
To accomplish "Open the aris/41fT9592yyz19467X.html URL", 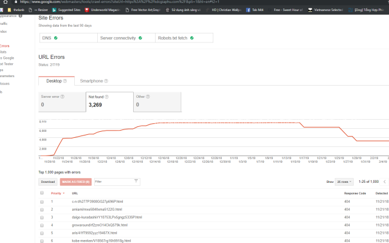I will (94, 233).
